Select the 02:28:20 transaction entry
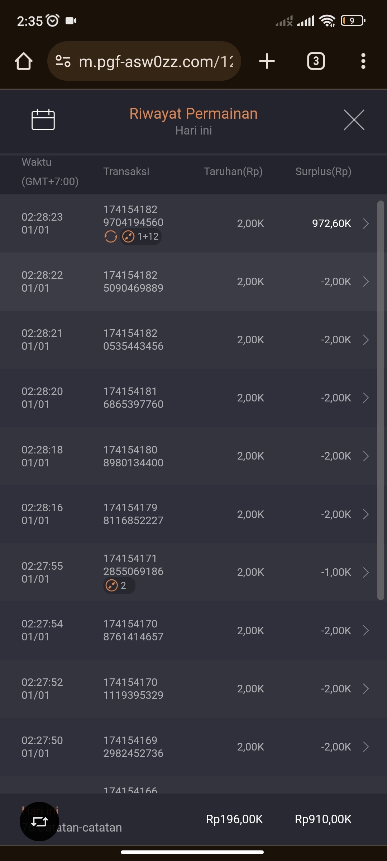 (133, 398)
